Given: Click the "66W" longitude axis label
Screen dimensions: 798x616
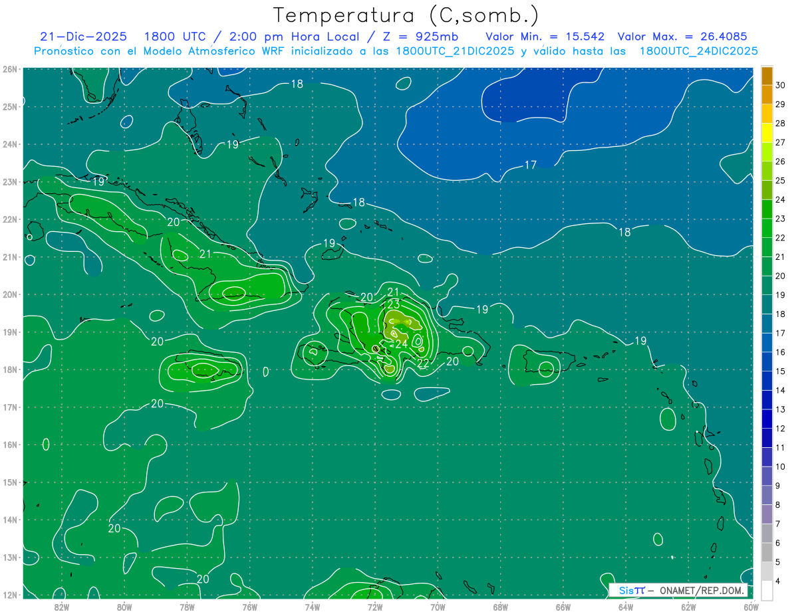Looking at the screenshot, I should (563, 607).
